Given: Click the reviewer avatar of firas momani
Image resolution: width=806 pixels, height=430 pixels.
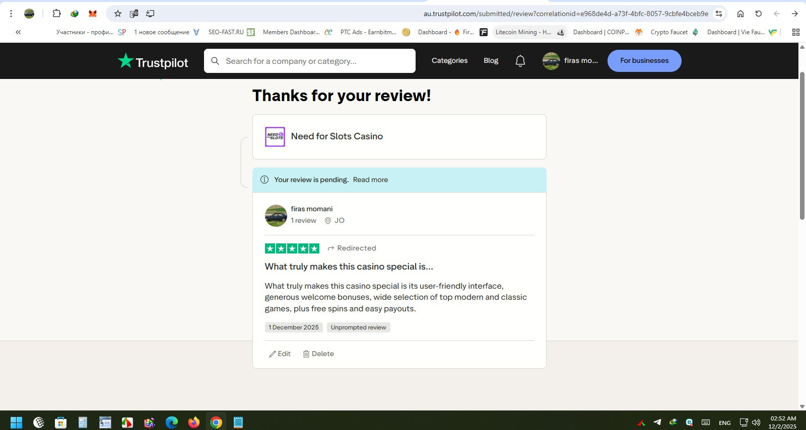Looking at the screenshot, I should tap(276, 216).
